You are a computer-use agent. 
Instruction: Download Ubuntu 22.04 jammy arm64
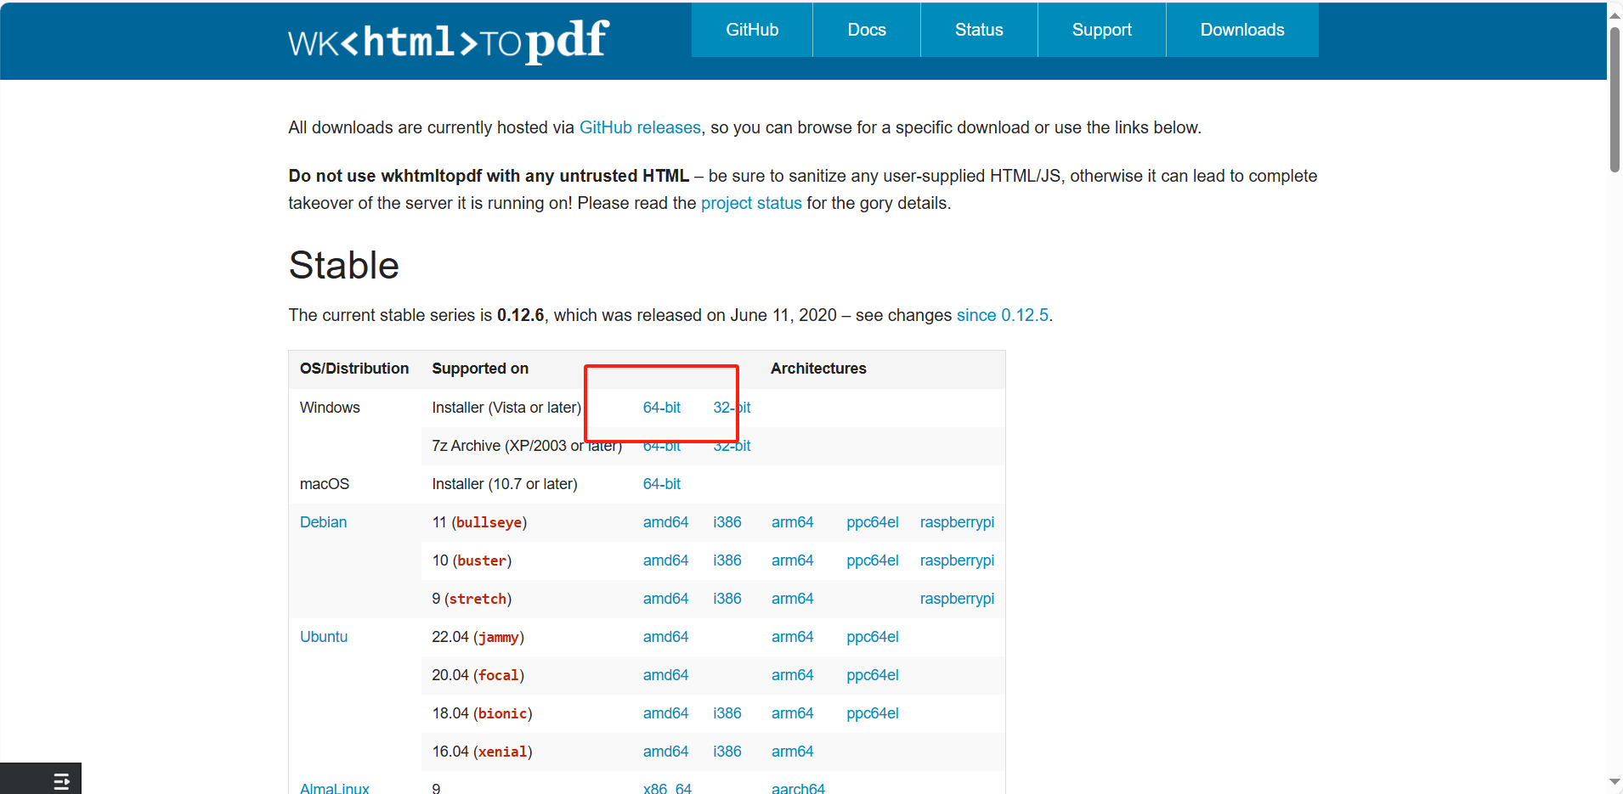pos(792,637)
